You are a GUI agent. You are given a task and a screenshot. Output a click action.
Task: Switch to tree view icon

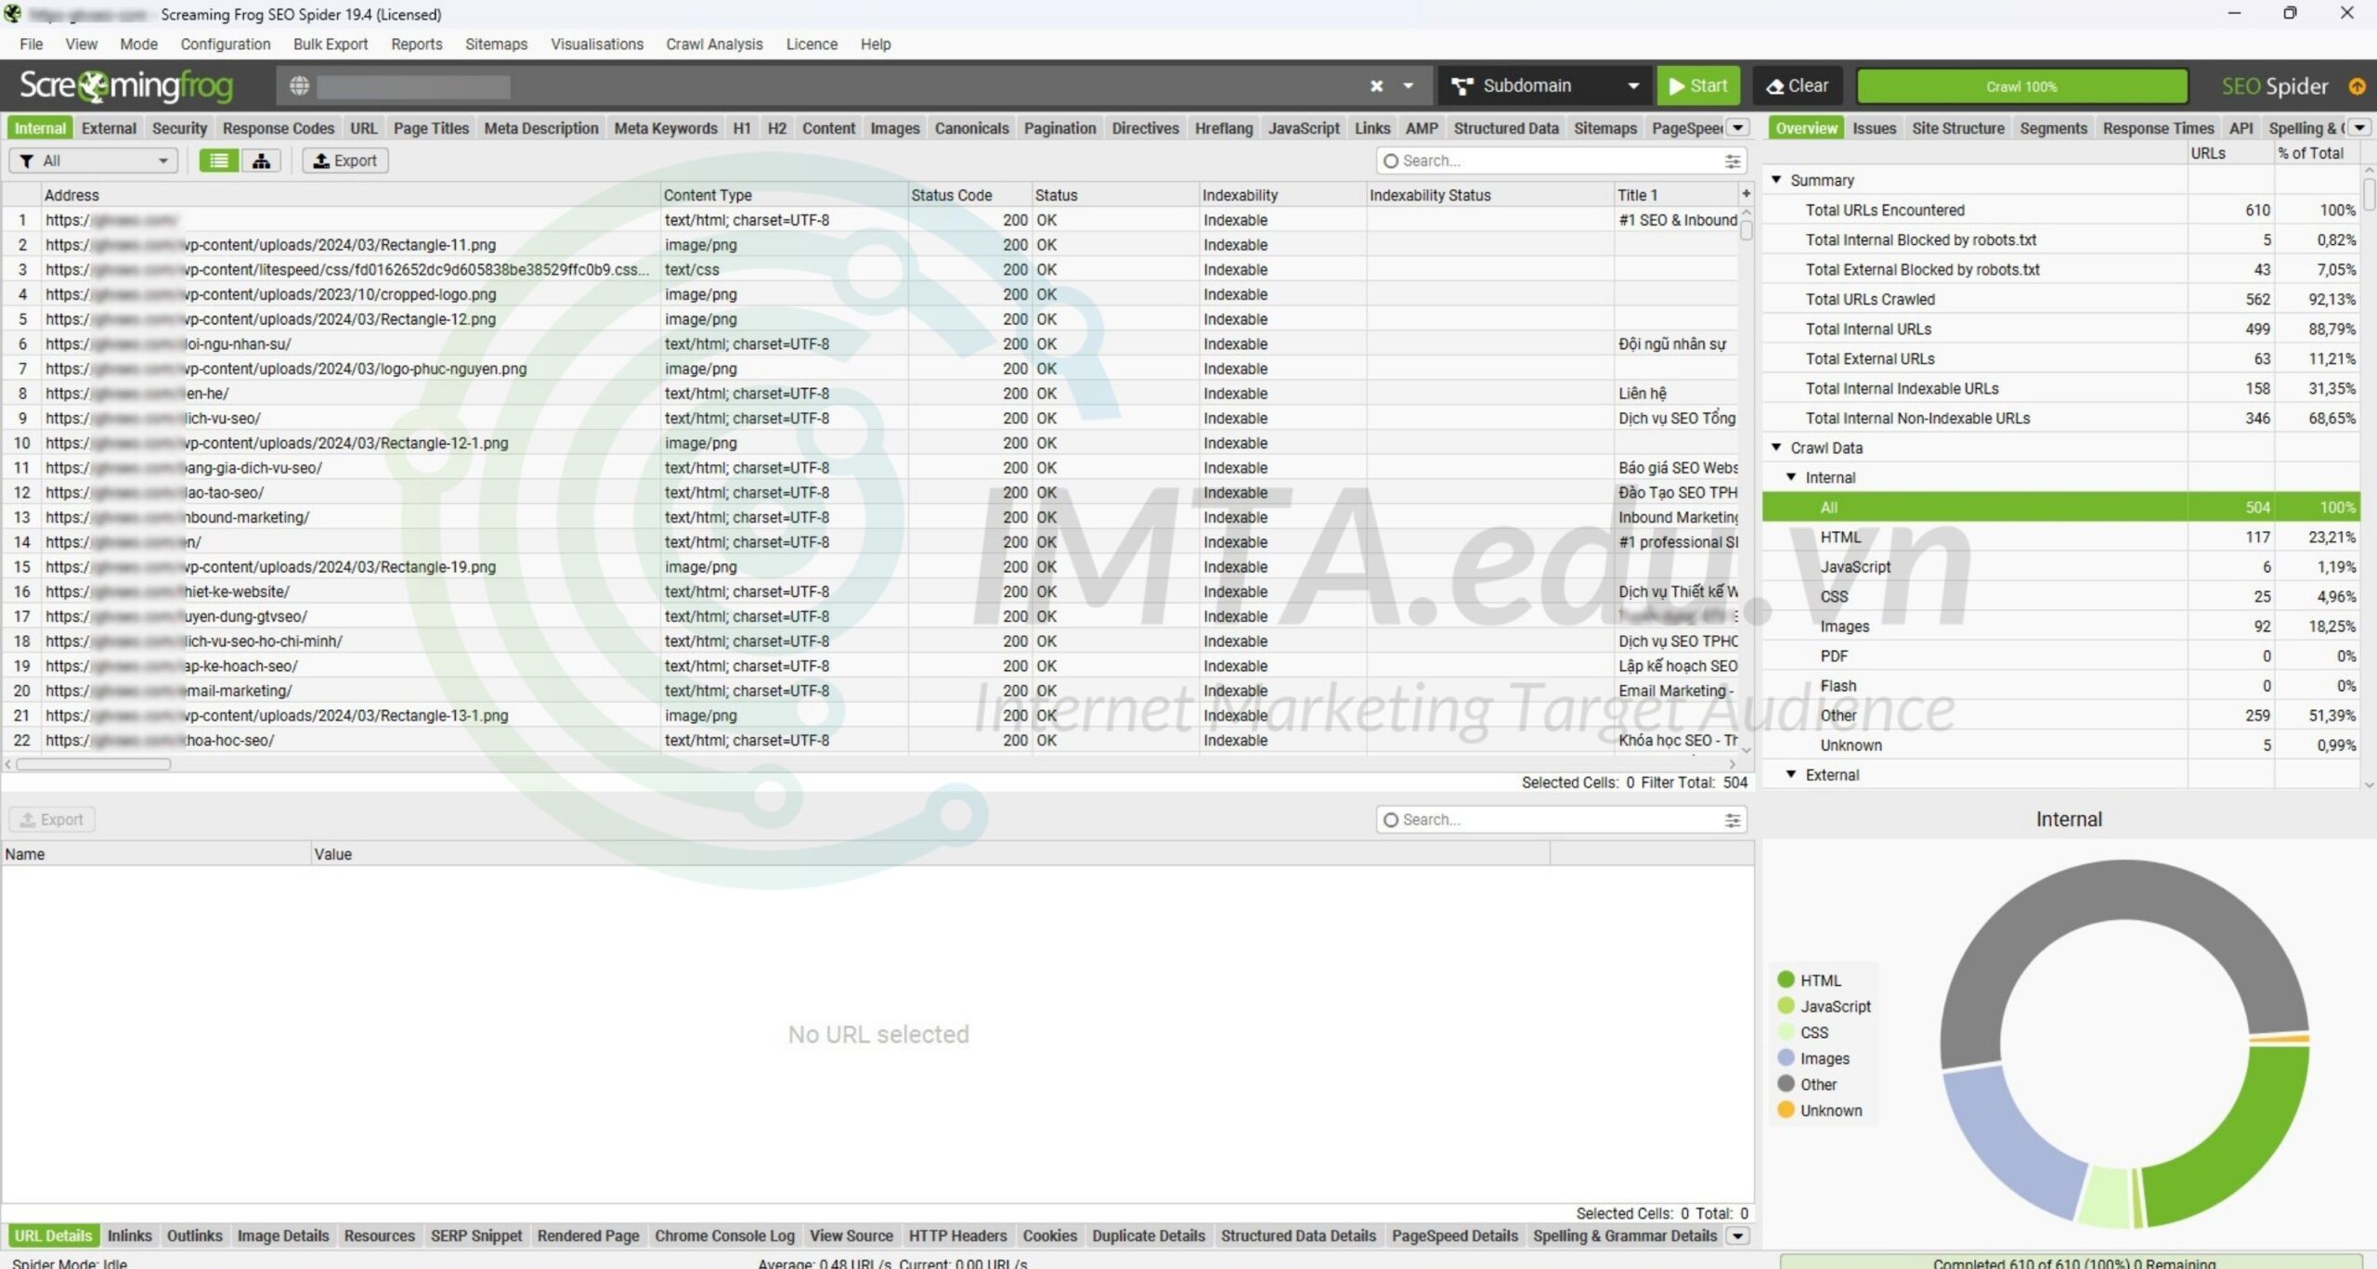pyautogui.click(x=261, y=161)
